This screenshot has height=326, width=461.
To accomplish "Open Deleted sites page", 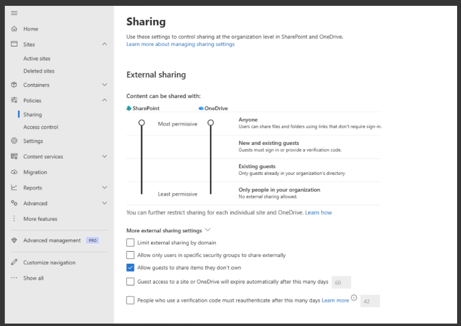I will (x=39, y=71).
